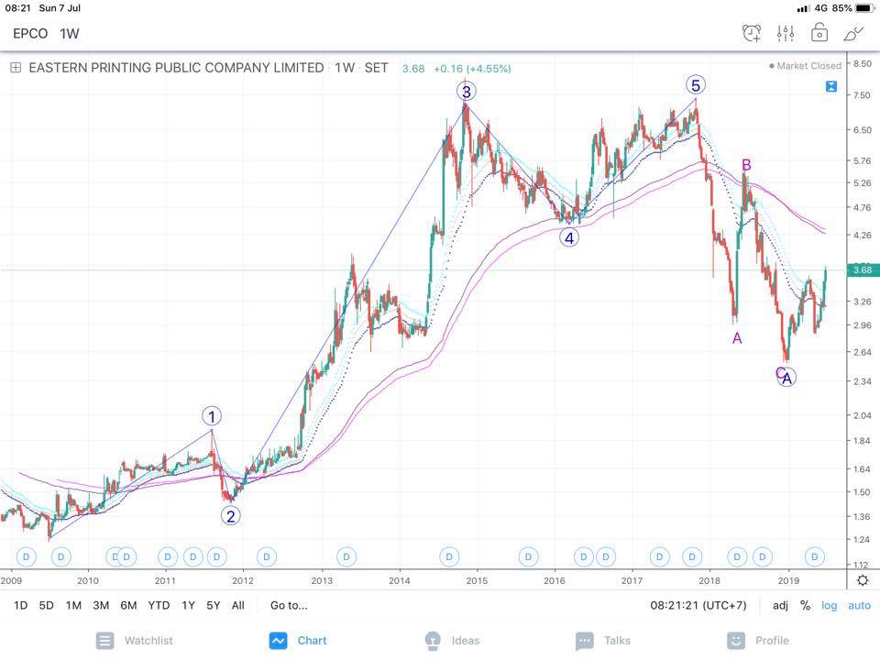
Task: Open the EPCO symbol selector
Action: (x=30, y=34)
